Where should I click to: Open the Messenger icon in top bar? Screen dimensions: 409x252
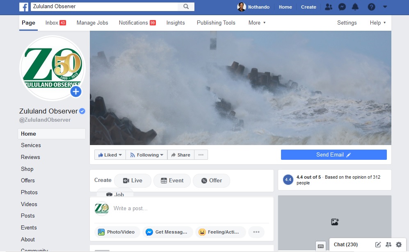point(342,7)
